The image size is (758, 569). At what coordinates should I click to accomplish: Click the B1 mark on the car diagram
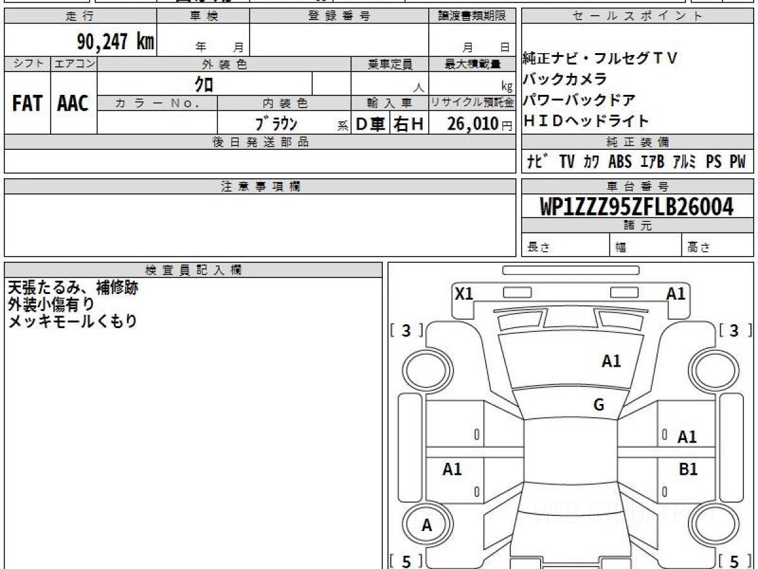pos(688,469)
